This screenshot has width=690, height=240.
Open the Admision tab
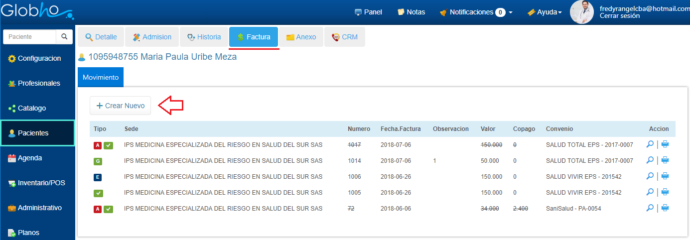[151, 37]
